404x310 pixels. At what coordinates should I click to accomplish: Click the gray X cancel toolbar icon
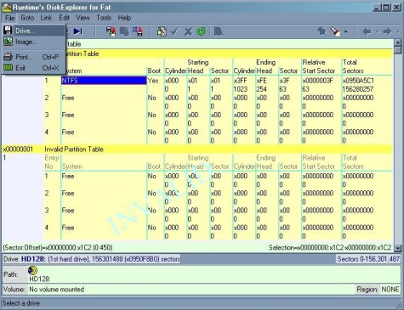(x=188, y=31)
